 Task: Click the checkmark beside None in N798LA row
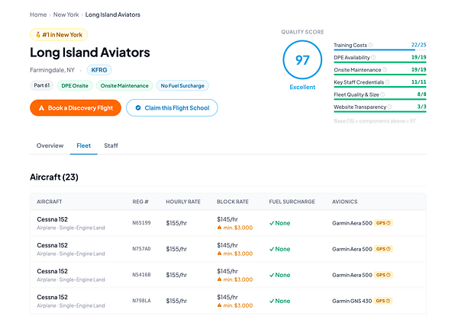[x=272, y=301]
